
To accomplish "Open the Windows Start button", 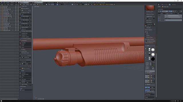I will coord(1,101).
